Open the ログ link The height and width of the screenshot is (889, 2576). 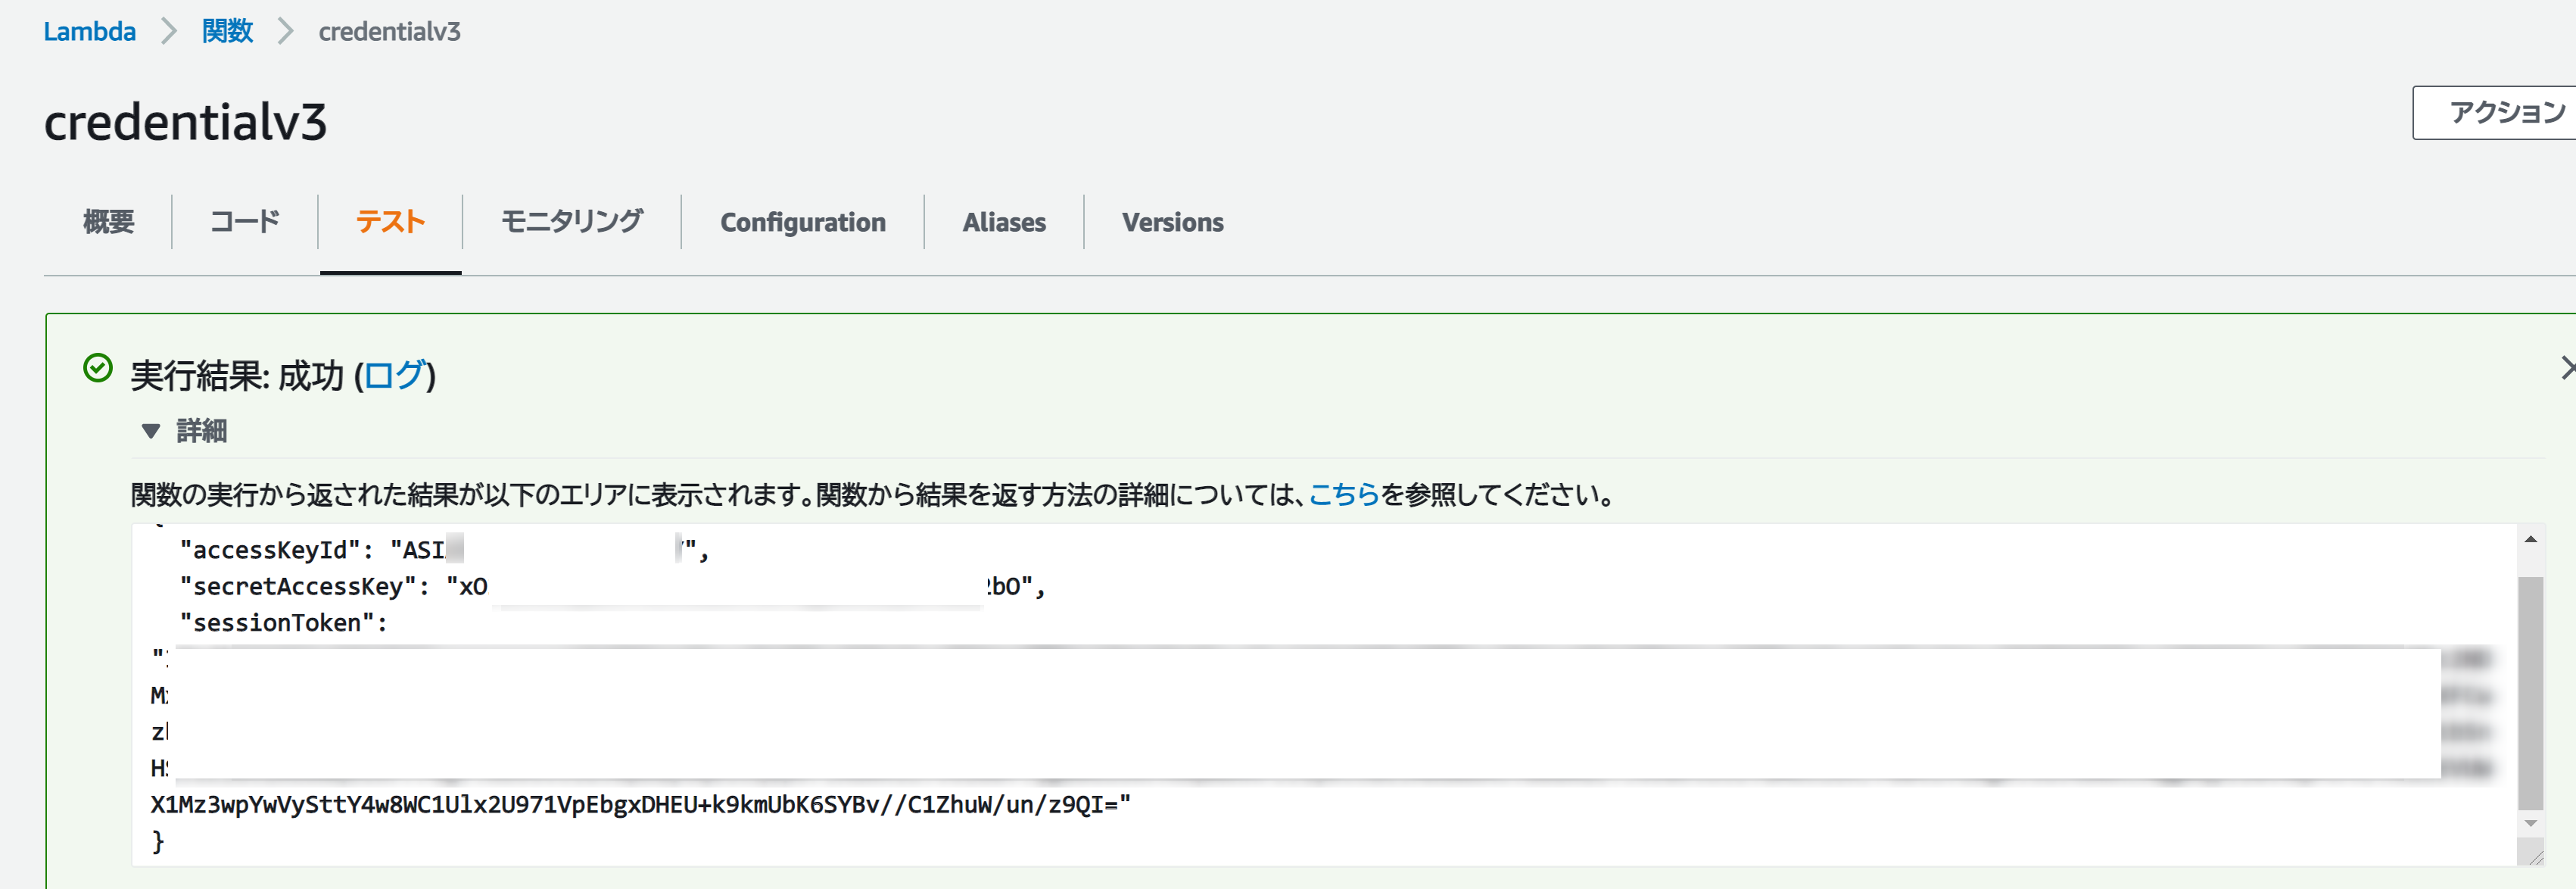click(x=395, y=376)
